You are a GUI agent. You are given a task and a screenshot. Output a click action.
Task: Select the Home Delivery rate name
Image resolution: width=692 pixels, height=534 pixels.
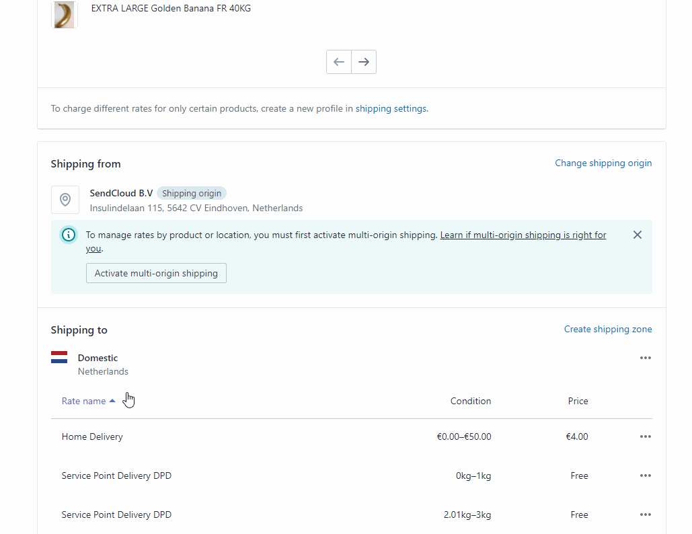pyautogui.click(x=92, y=436)
